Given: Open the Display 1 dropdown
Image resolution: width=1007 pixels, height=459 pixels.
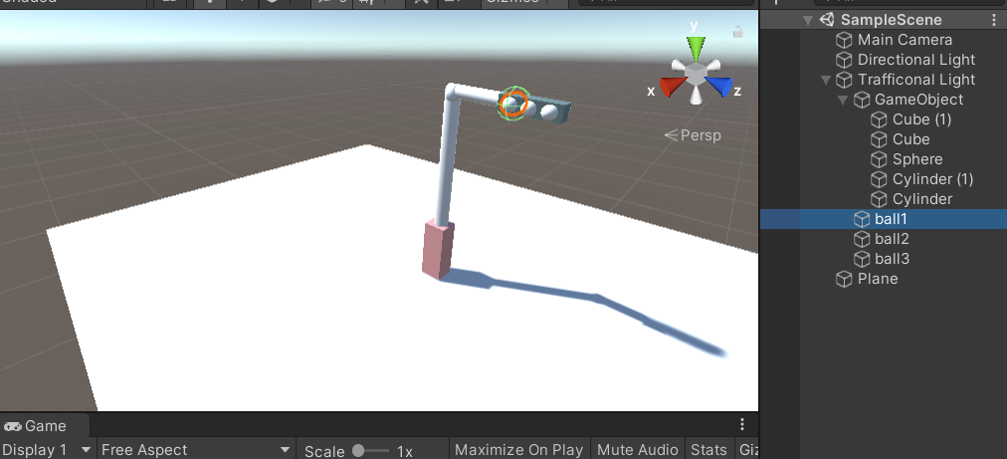Looking at the screenshot, I should (46, 449).
